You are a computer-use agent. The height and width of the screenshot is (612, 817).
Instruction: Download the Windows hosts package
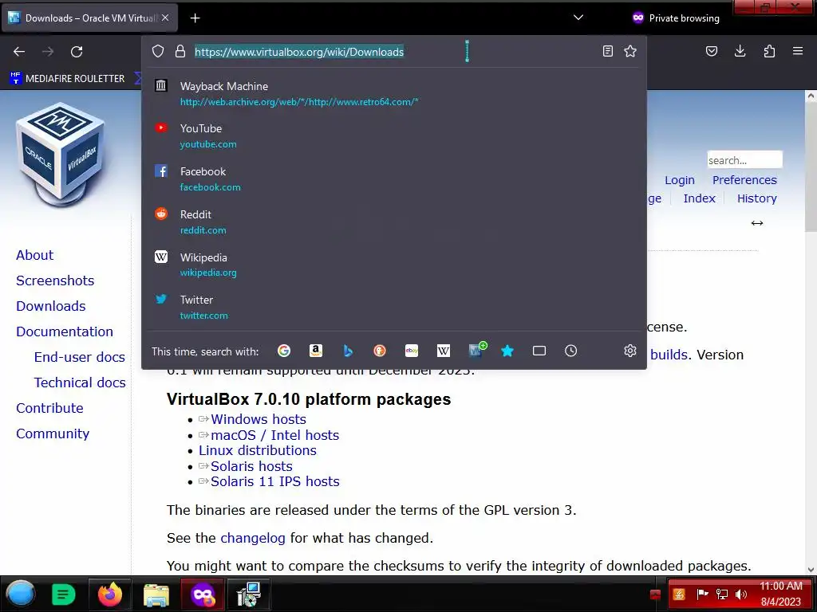pos(258,419)
